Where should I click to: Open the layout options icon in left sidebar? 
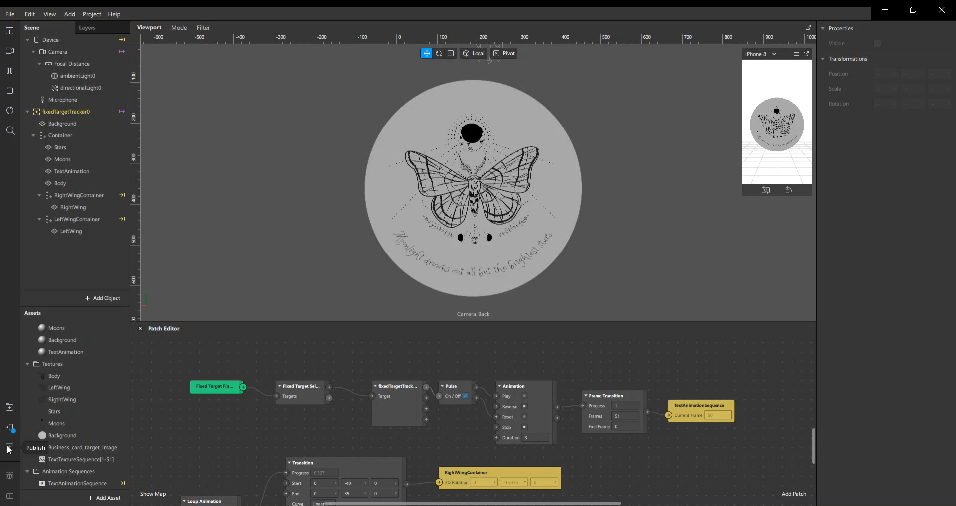(x=9, y=31)
